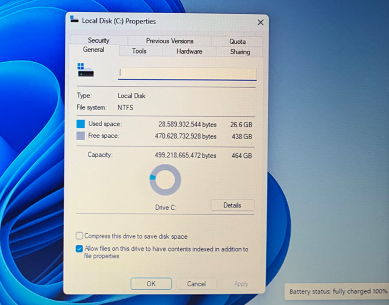Open the Tools tab
Viewport: 389px width, 305px height.
click(x=139, y=51)
